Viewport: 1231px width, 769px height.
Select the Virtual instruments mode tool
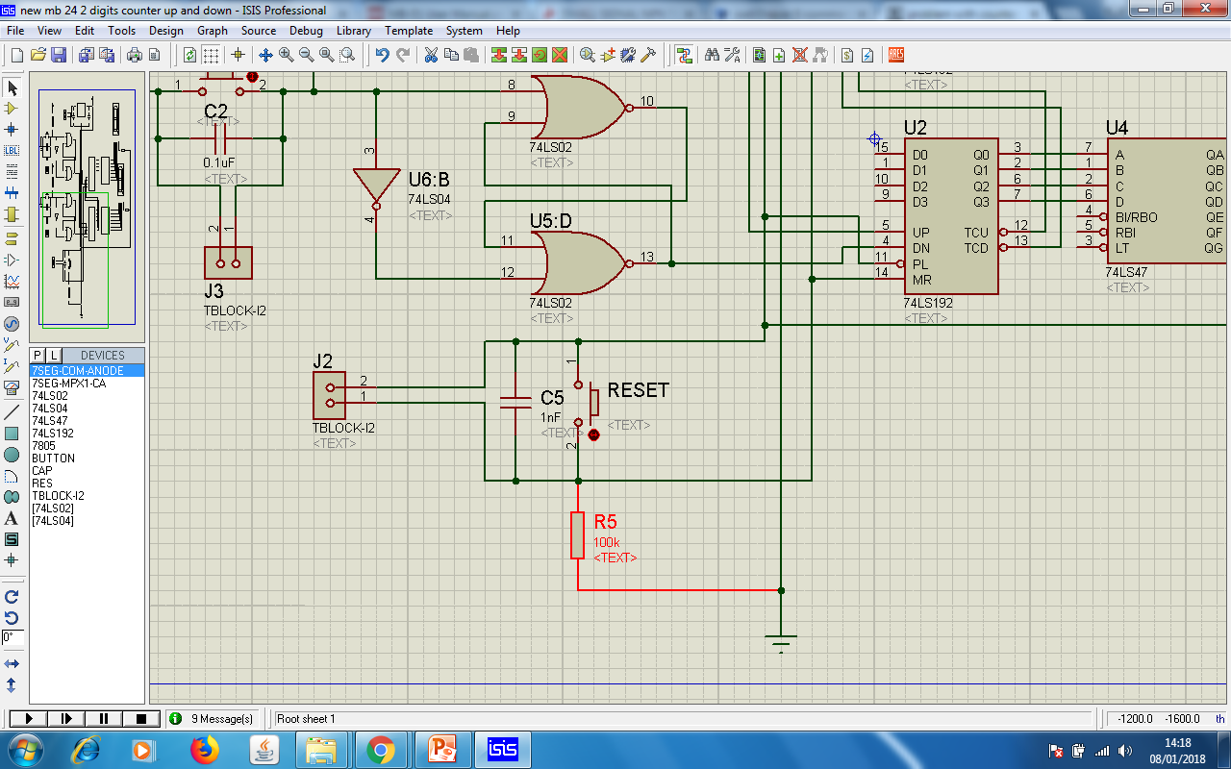pyautogui.click(x=12, y=387)
